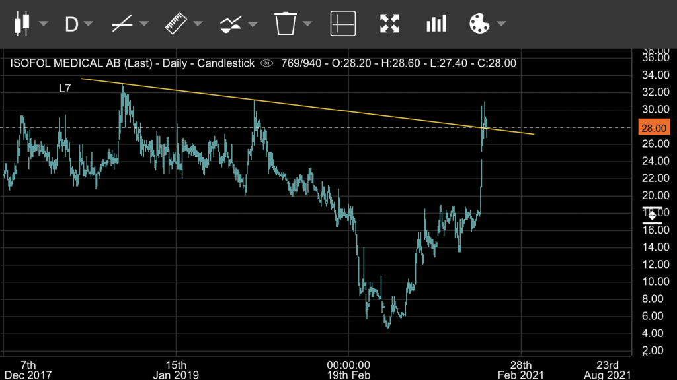Toggle series visibility eye icon

point(267,63)
